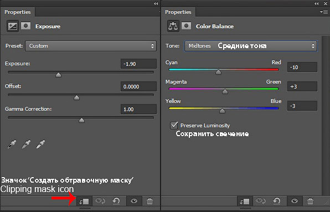Click the Yellow-Blue slider handle
The image size is (330, 212).
coord(222,111)
